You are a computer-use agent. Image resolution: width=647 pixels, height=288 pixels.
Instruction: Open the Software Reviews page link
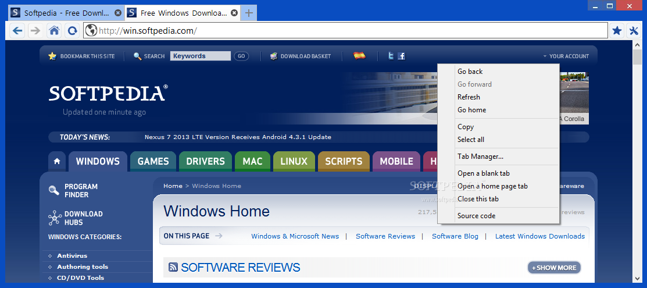385,236
